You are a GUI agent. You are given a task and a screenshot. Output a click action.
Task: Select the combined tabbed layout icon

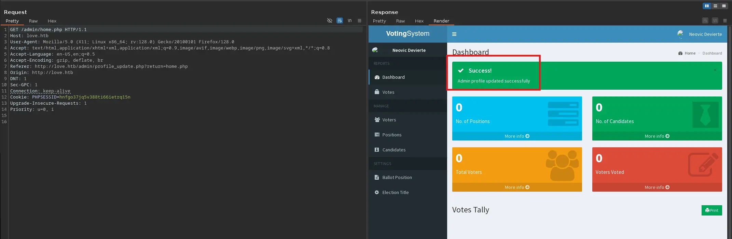click(724, 6)
